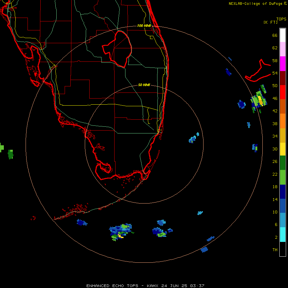Click the legend value 50
The width and height of the screenshot is (288, 288).
pyautogui.click(x=275, y=85)
